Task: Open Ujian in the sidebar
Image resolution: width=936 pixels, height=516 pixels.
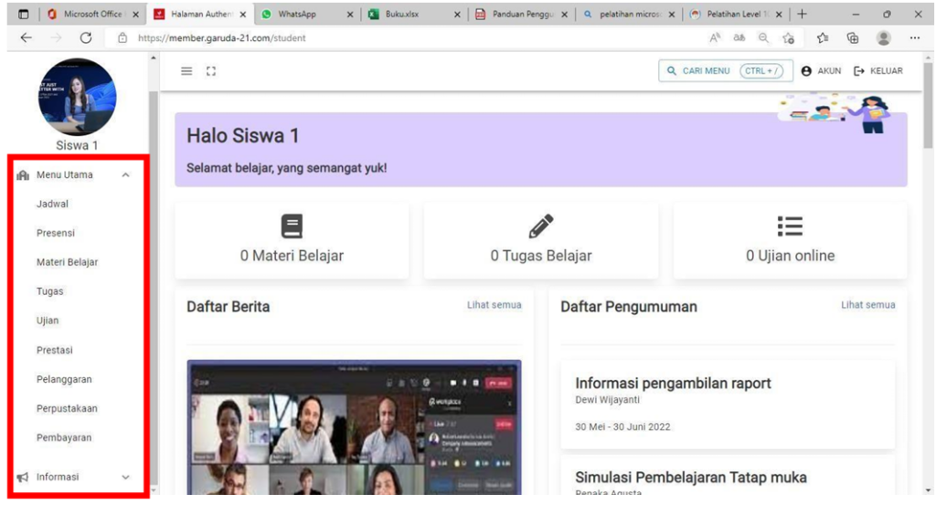Action: coord(48,321)
